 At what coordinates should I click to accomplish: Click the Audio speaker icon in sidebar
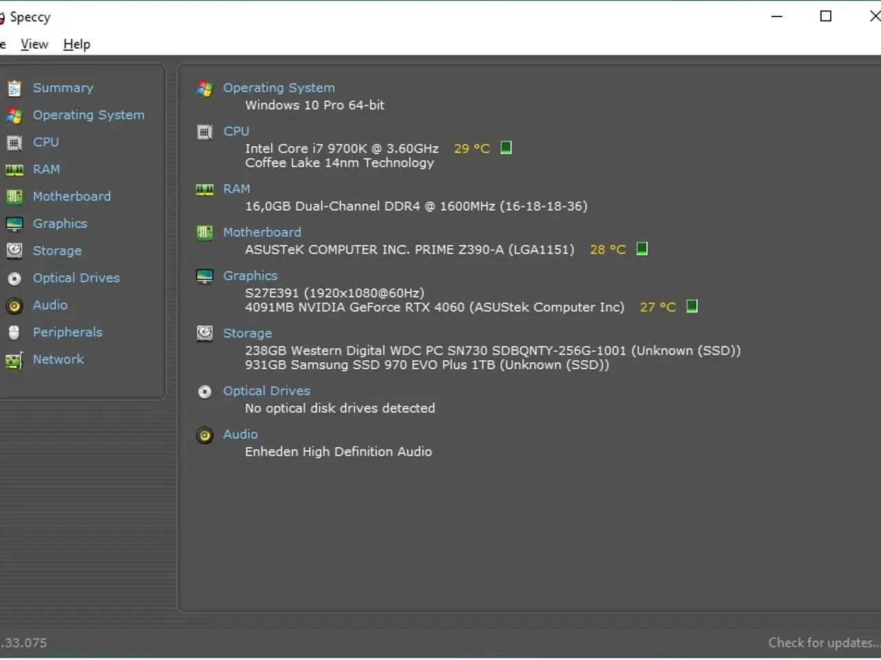point(14,305)
